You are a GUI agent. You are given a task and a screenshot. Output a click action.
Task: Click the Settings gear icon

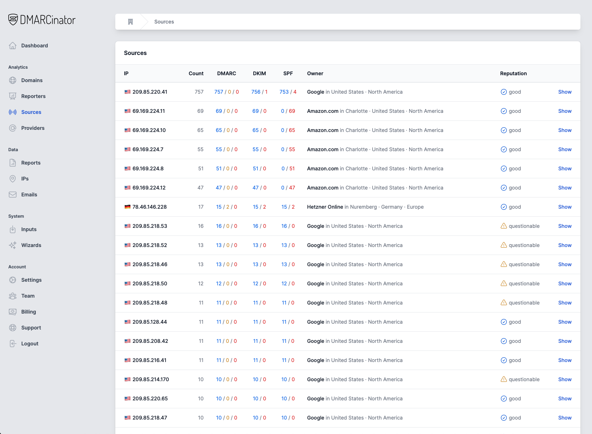pyautogui.click(x=13, y=280)
